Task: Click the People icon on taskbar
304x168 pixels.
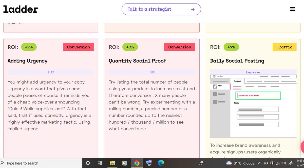Action: point(201,163)
